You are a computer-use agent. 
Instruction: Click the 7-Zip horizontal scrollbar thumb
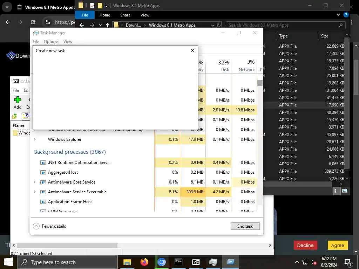pos(67,245)
